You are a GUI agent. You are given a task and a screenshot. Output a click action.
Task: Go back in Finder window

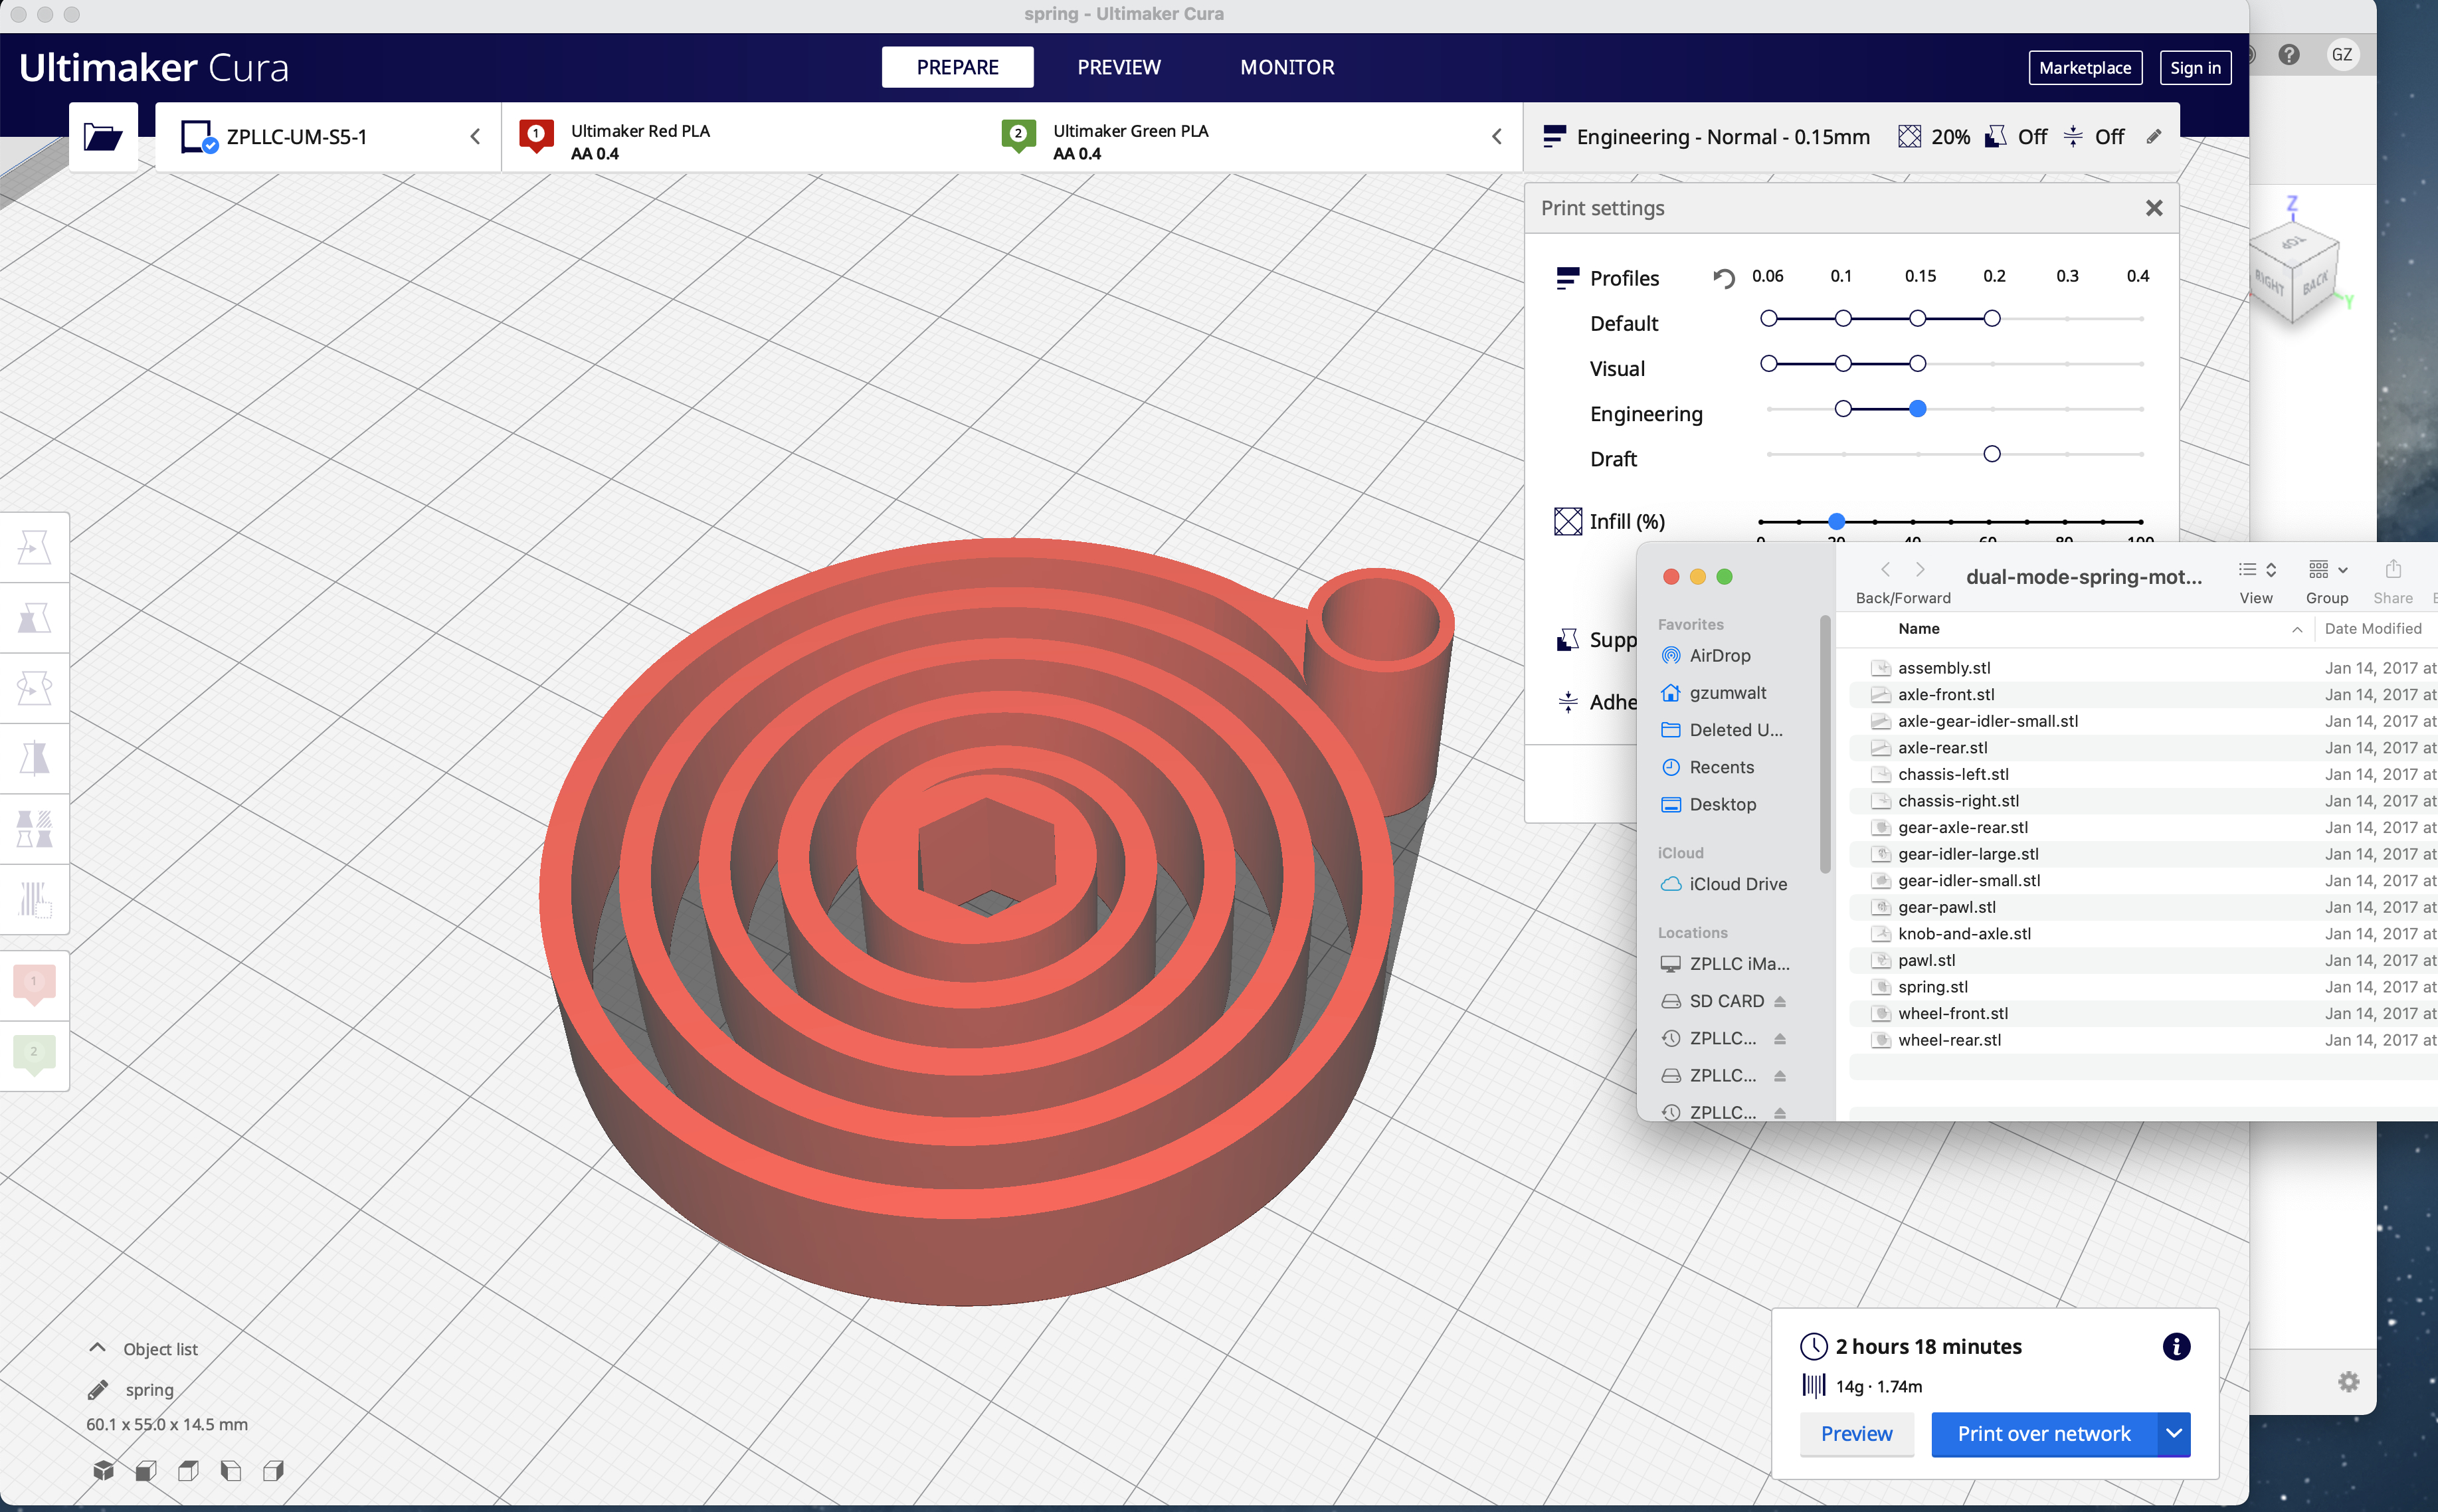click(x=1885, y=569)
